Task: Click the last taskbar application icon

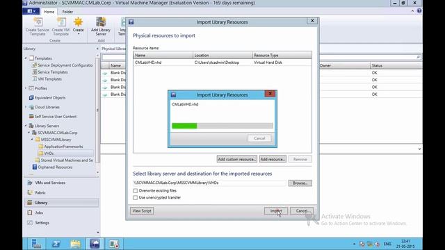Action: [114, 244]
